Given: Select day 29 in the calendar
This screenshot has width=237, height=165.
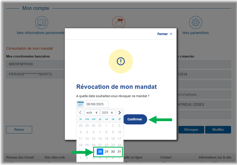Looking at the screenshot, I should 106,151.
